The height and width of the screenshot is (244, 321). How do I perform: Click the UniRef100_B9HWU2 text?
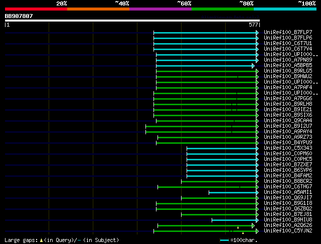(288, 77)
